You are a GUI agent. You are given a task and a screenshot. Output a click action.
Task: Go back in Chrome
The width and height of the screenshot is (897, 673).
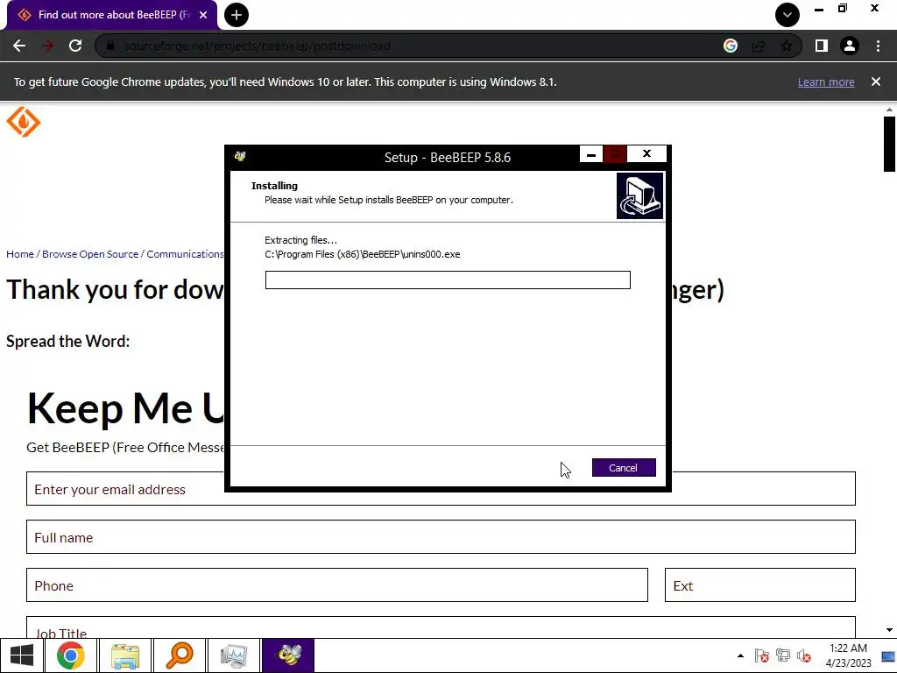click(19, 46)
